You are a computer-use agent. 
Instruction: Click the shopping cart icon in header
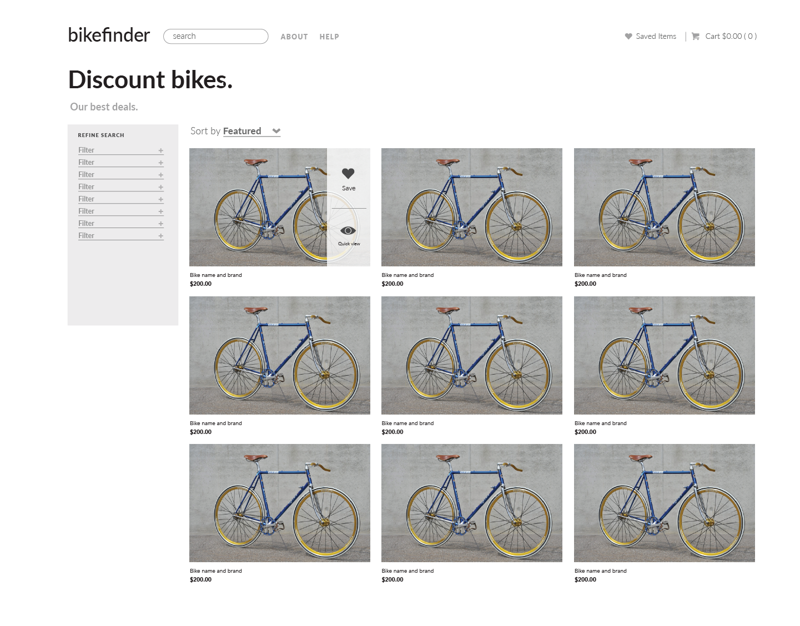click(x=695, y=37)
